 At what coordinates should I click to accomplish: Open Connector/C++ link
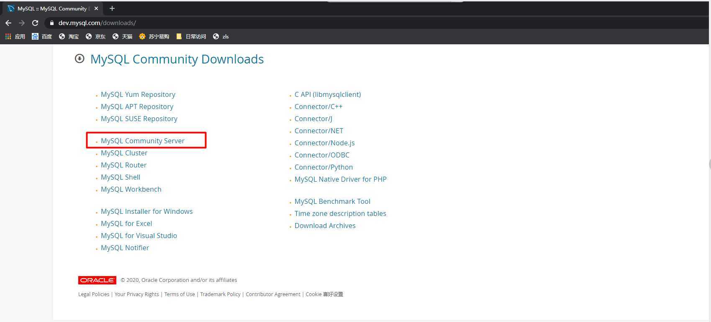[x=318, y=106]
